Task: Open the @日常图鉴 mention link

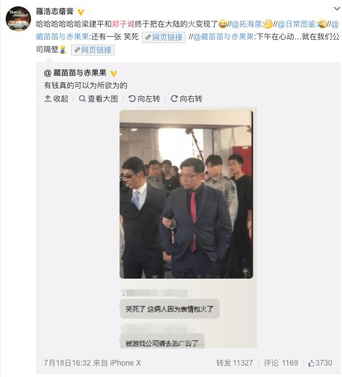Action: click(x=296, y=24)
